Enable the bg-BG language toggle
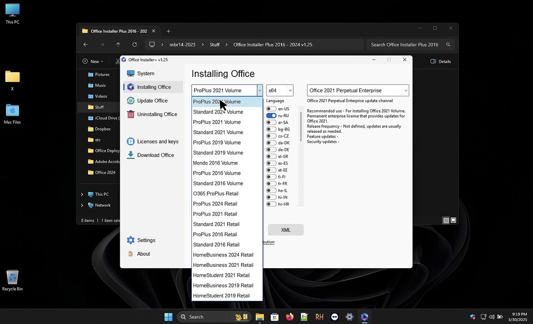 coord(271,129)
